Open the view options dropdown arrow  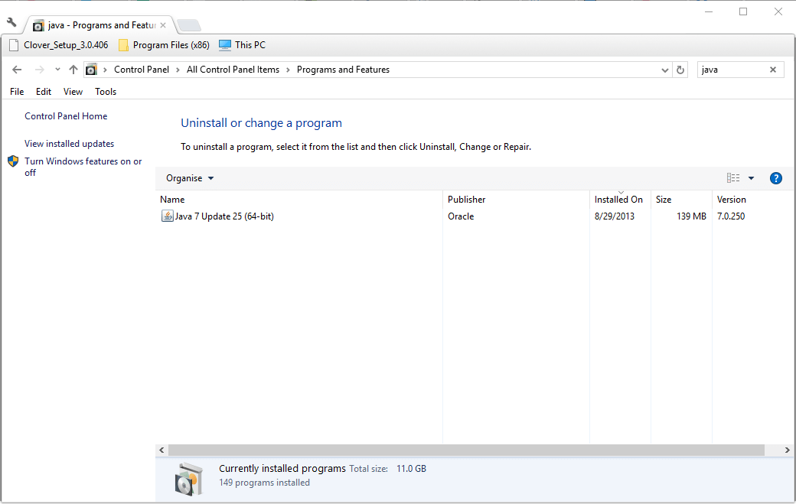coord(751,178)
